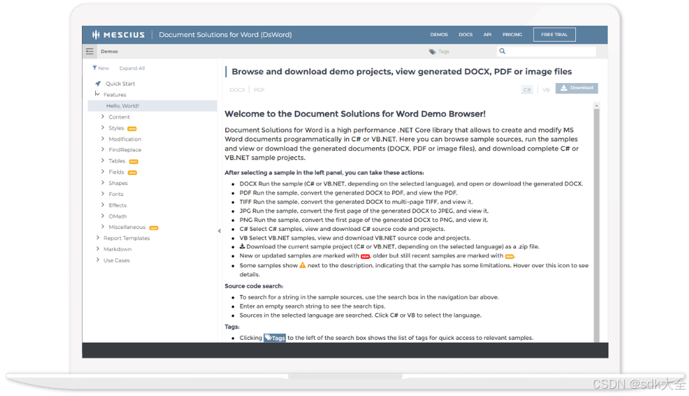Select the Hello, World! sample

click(153, 106)
